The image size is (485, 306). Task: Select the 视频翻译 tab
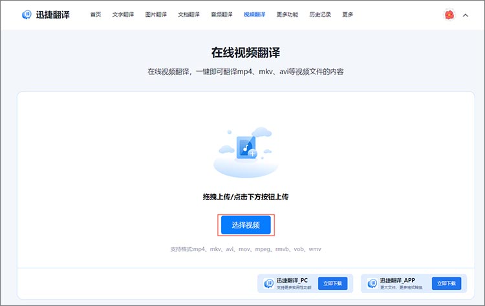click(x=254, y=14)
